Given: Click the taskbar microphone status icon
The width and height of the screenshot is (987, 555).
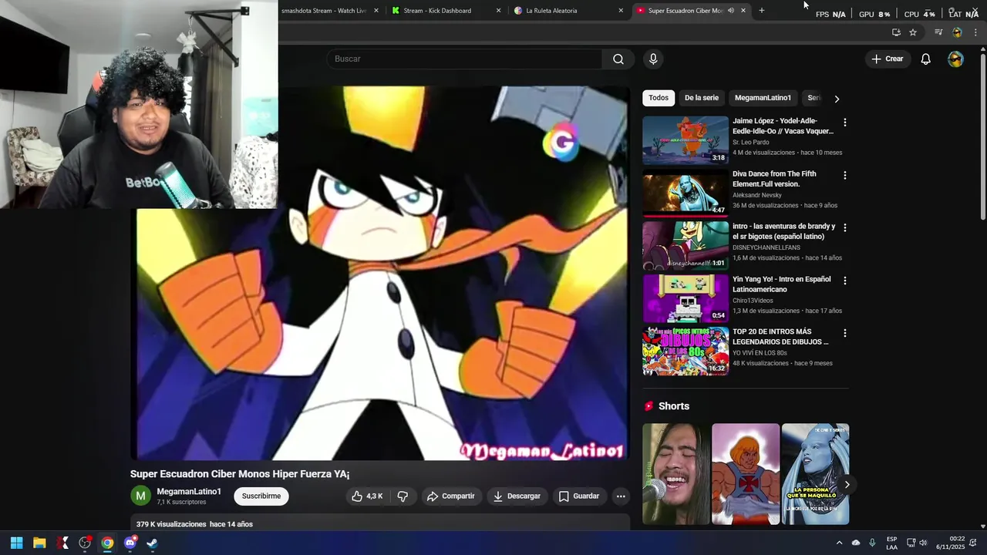Looking at the screenshot, I should [x=872, y=543].
